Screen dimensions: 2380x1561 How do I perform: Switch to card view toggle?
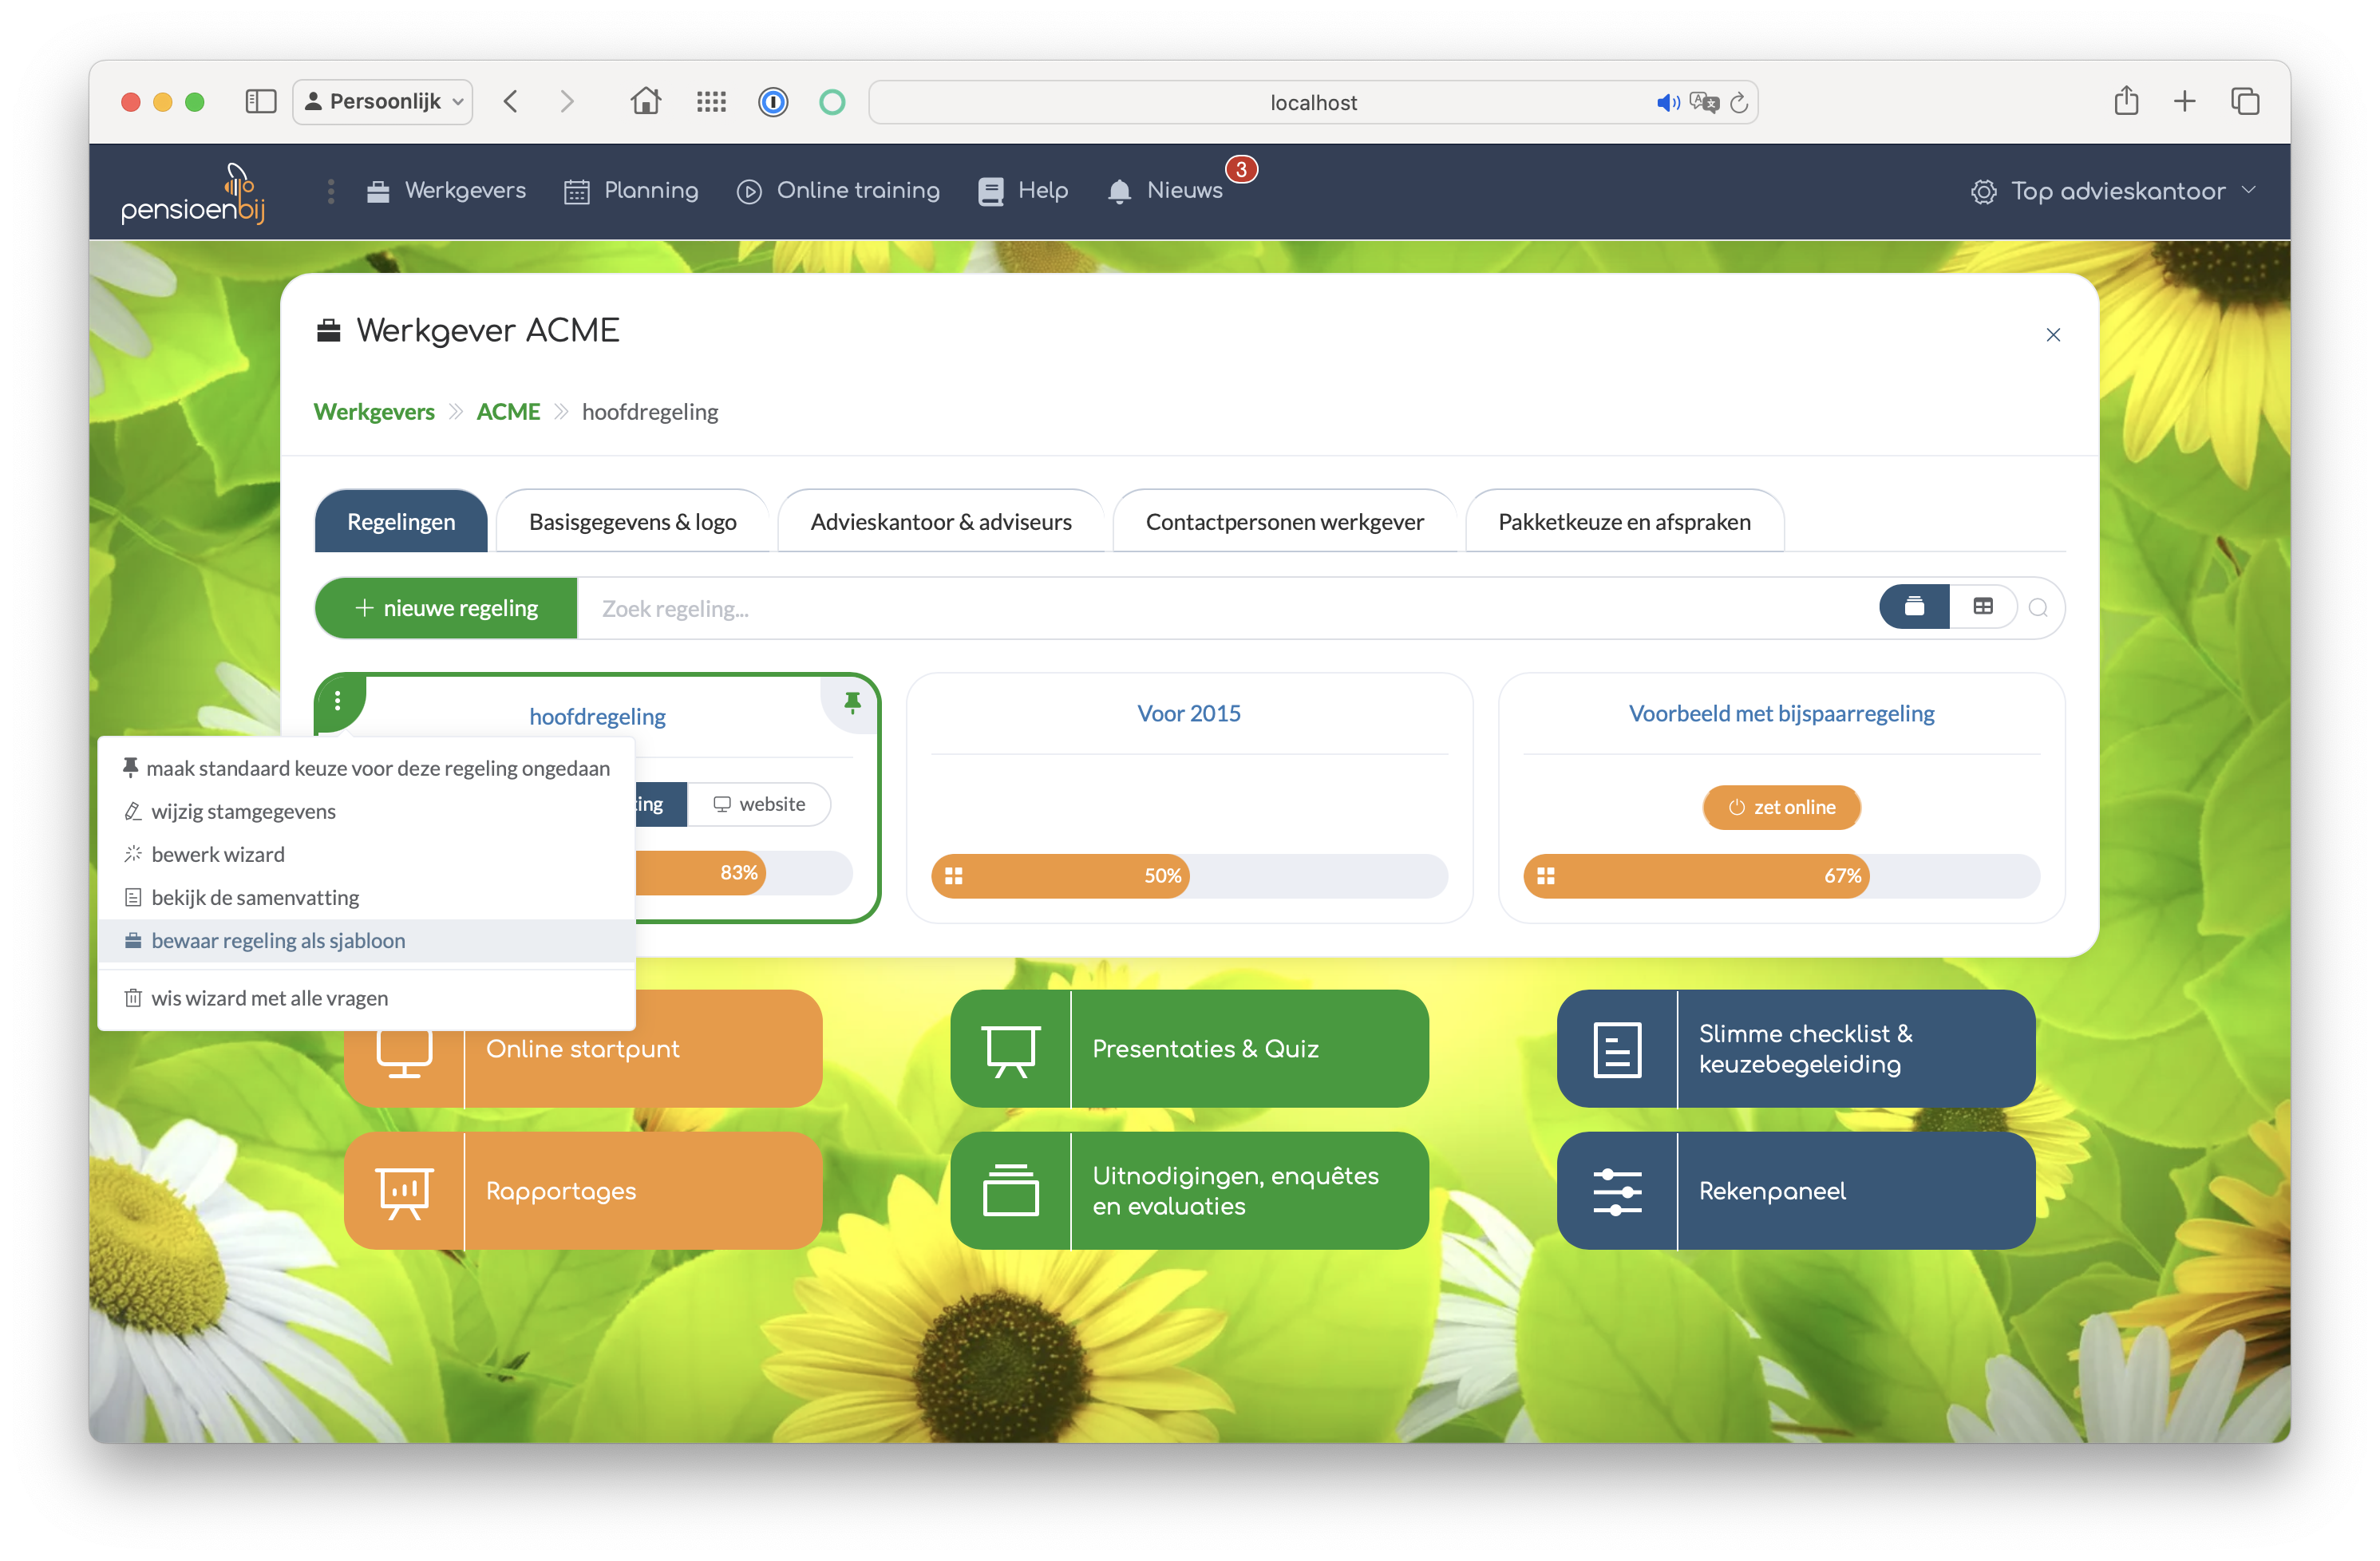1913,606
